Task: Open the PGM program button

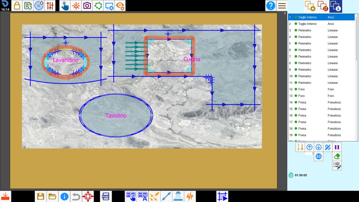Action: tap(106, 196)
